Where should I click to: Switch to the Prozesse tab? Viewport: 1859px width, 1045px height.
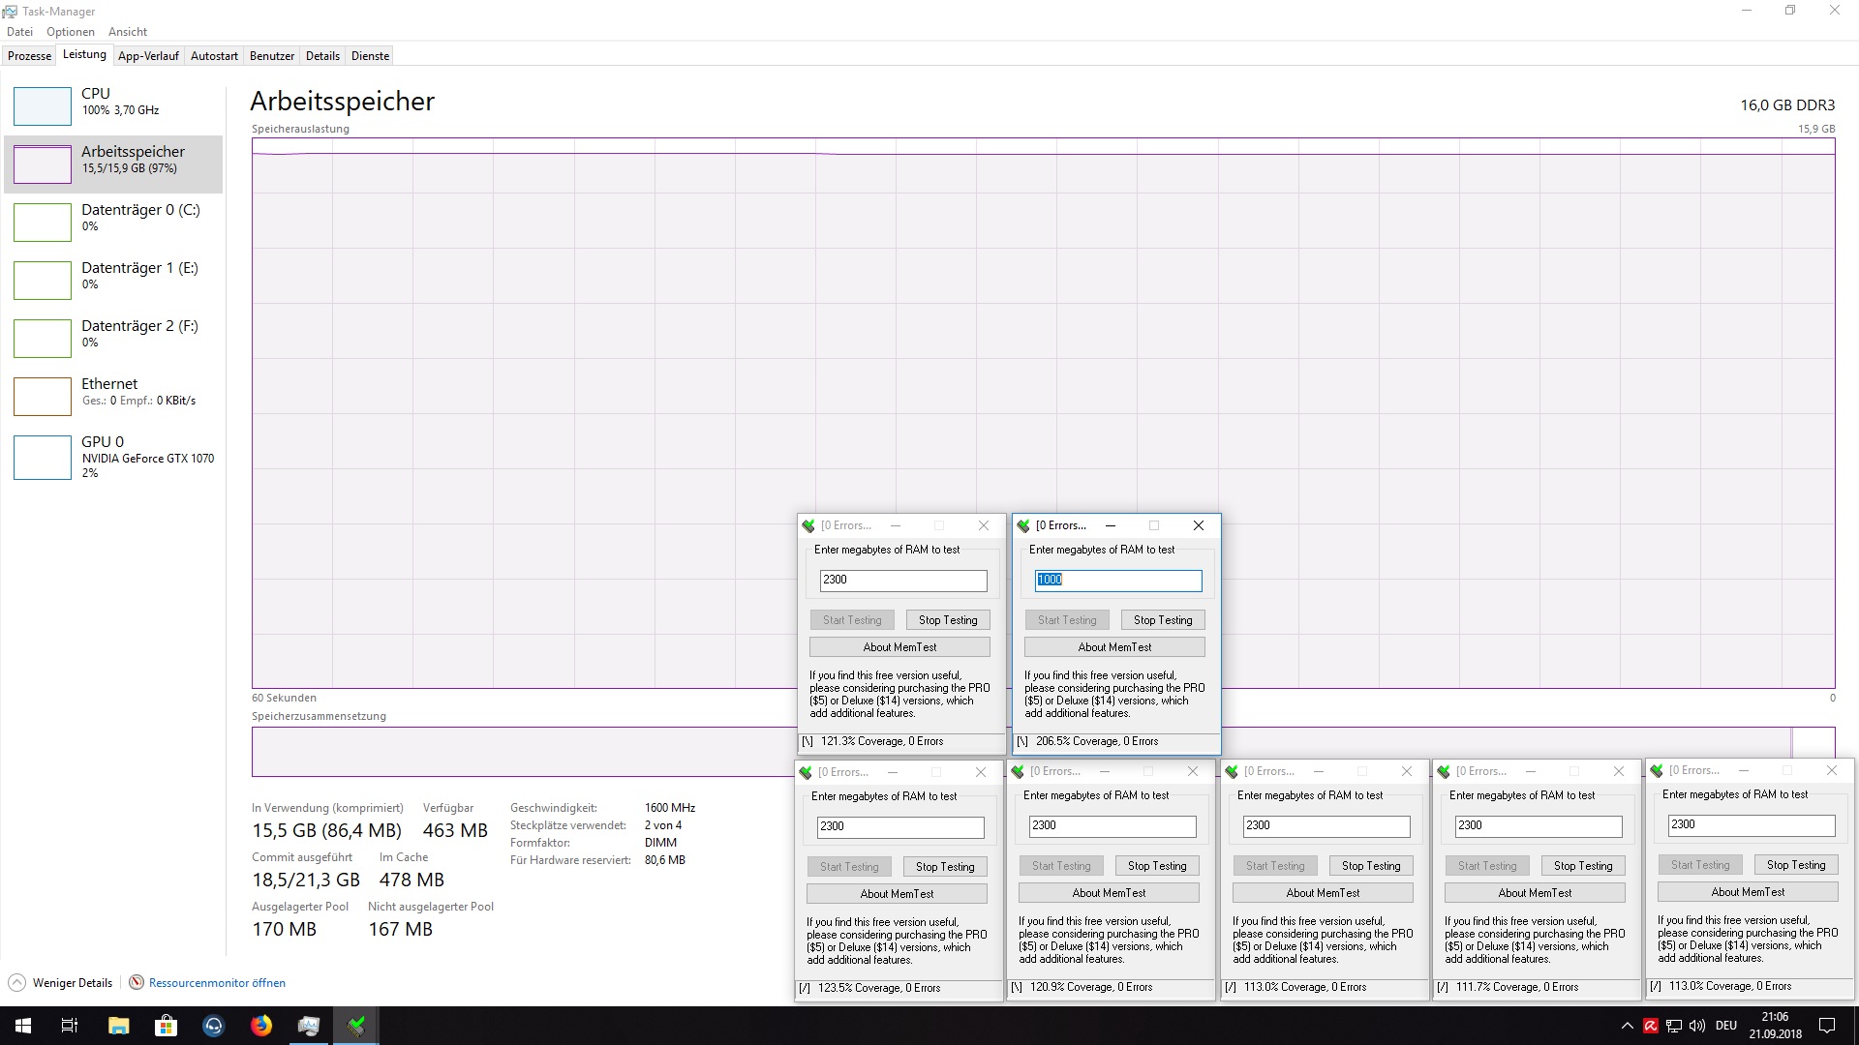tap(29, 56)
